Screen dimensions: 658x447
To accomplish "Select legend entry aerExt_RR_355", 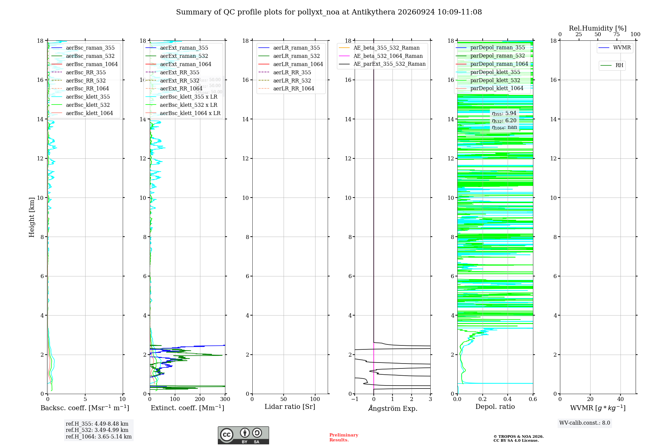I will click(172, 73).
